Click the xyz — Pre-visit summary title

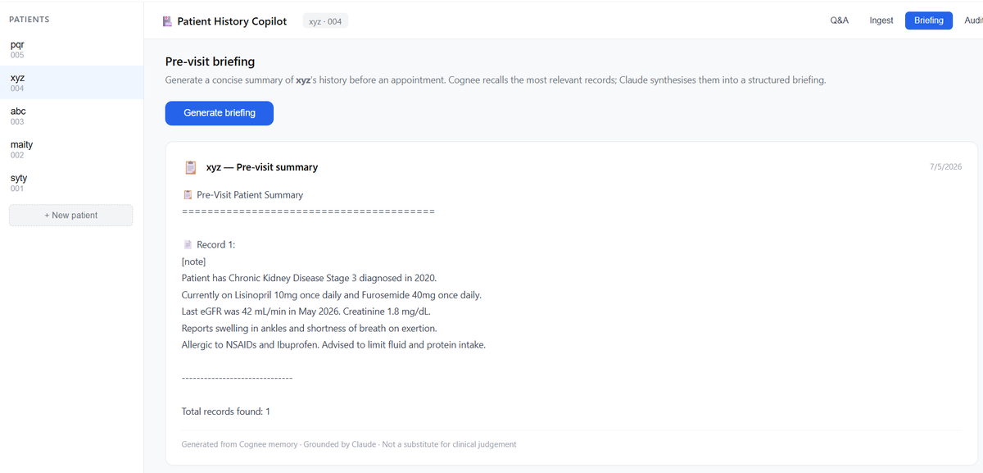coord(262,167)
